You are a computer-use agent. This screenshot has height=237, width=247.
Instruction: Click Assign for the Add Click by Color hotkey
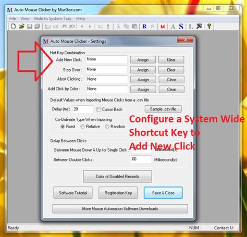coord(143,90)
